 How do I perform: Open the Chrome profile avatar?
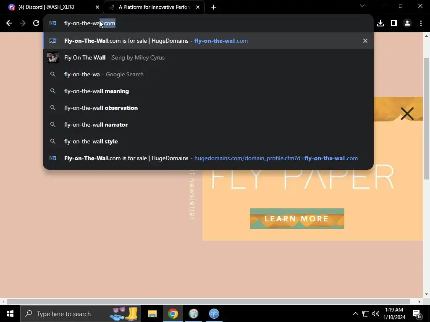pos(407,23)
